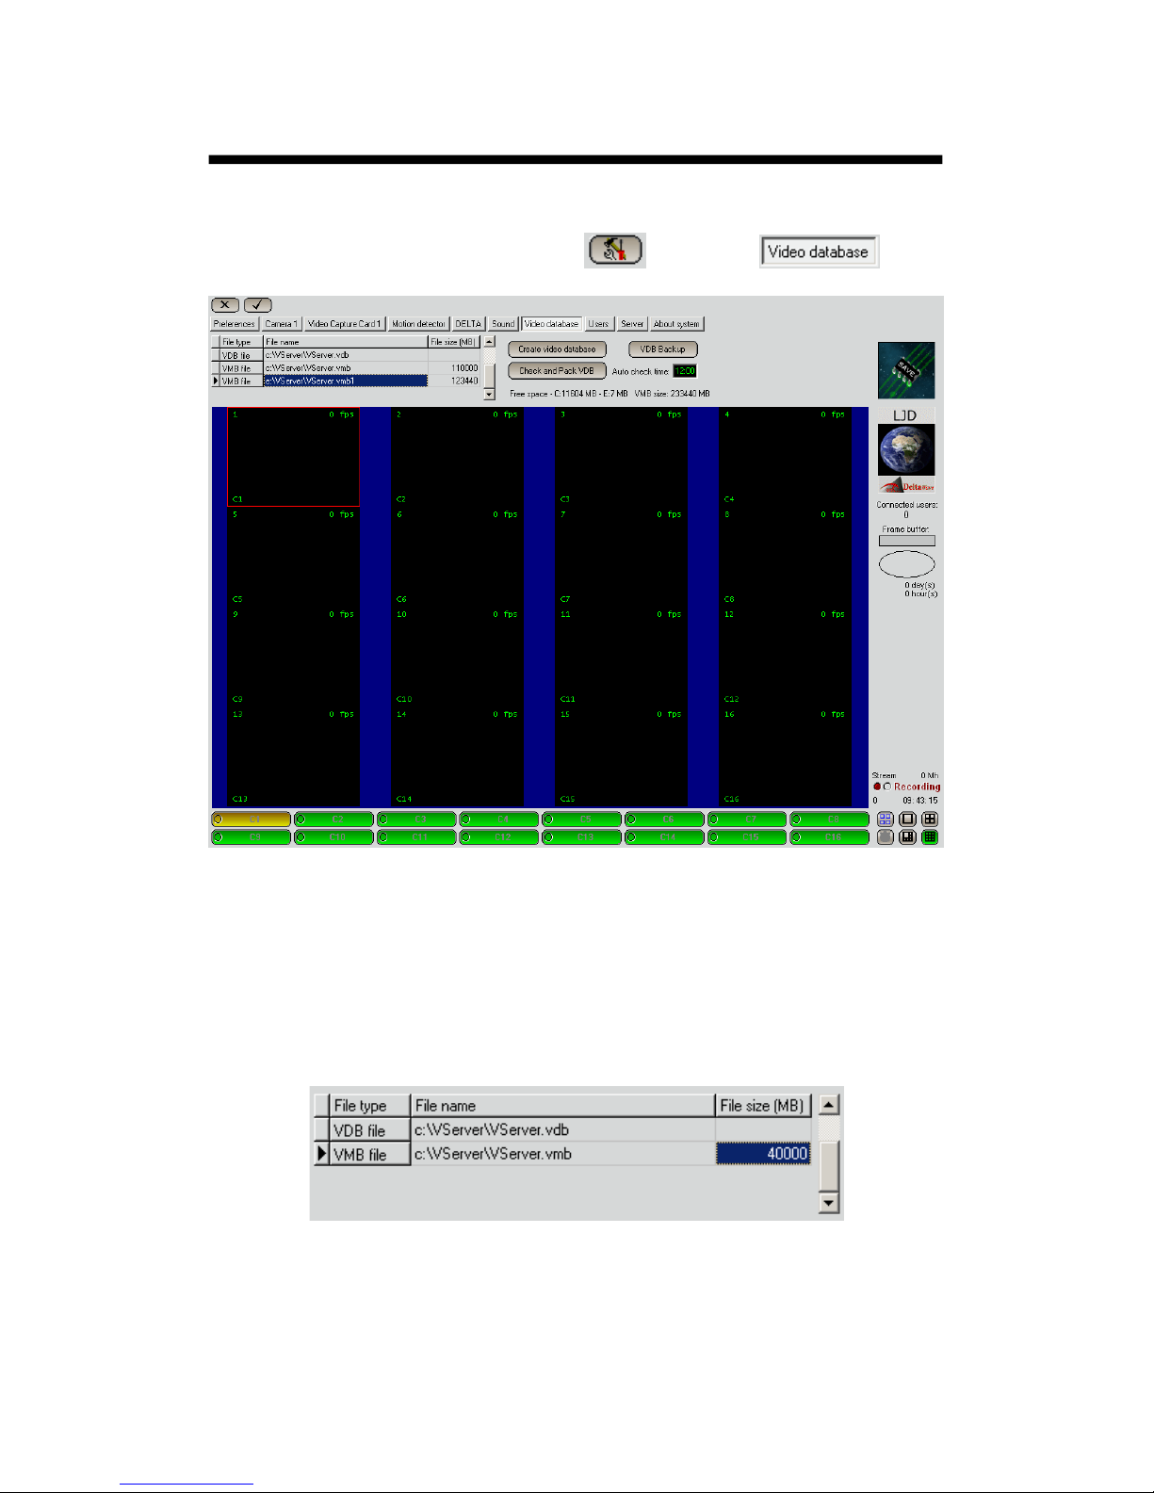The image size is (1154, 1493).
Task: Select row c:\VServer\VServer.vmb1 in the app list
Action: pos(346,381)
